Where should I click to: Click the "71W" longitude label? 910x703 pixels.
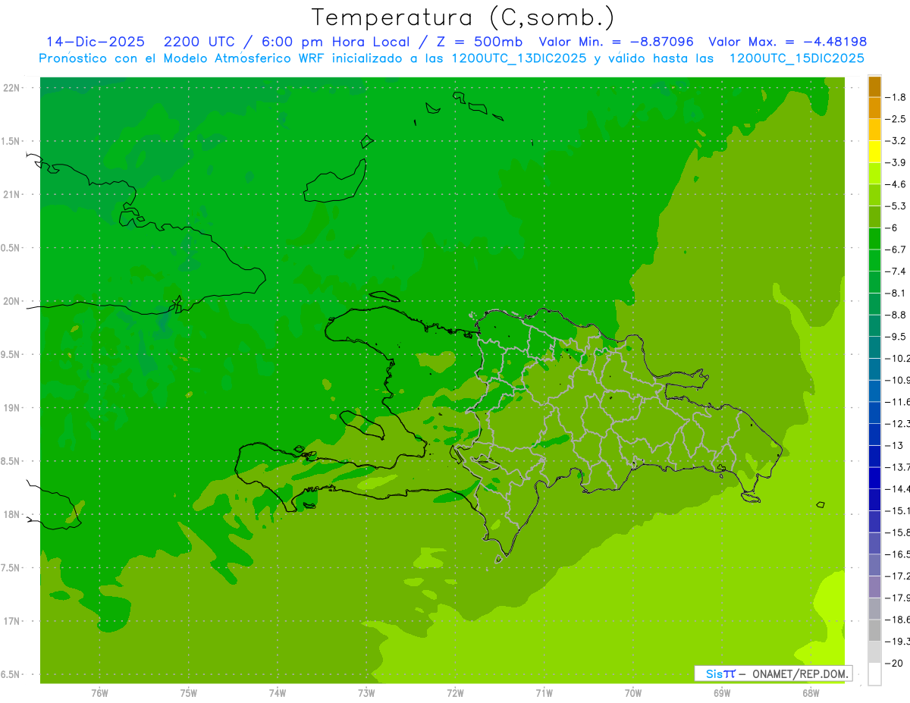click(x=544, y=692)
